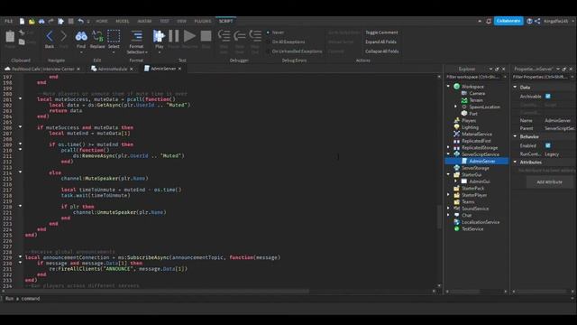Click the Add Attribute button

(x=549, y=182)
